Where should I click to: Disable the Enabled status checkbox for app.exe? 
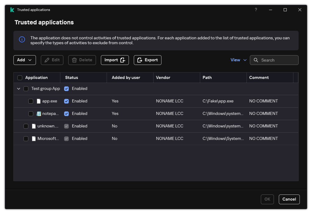pyautogui.click(x=66, y=101)
